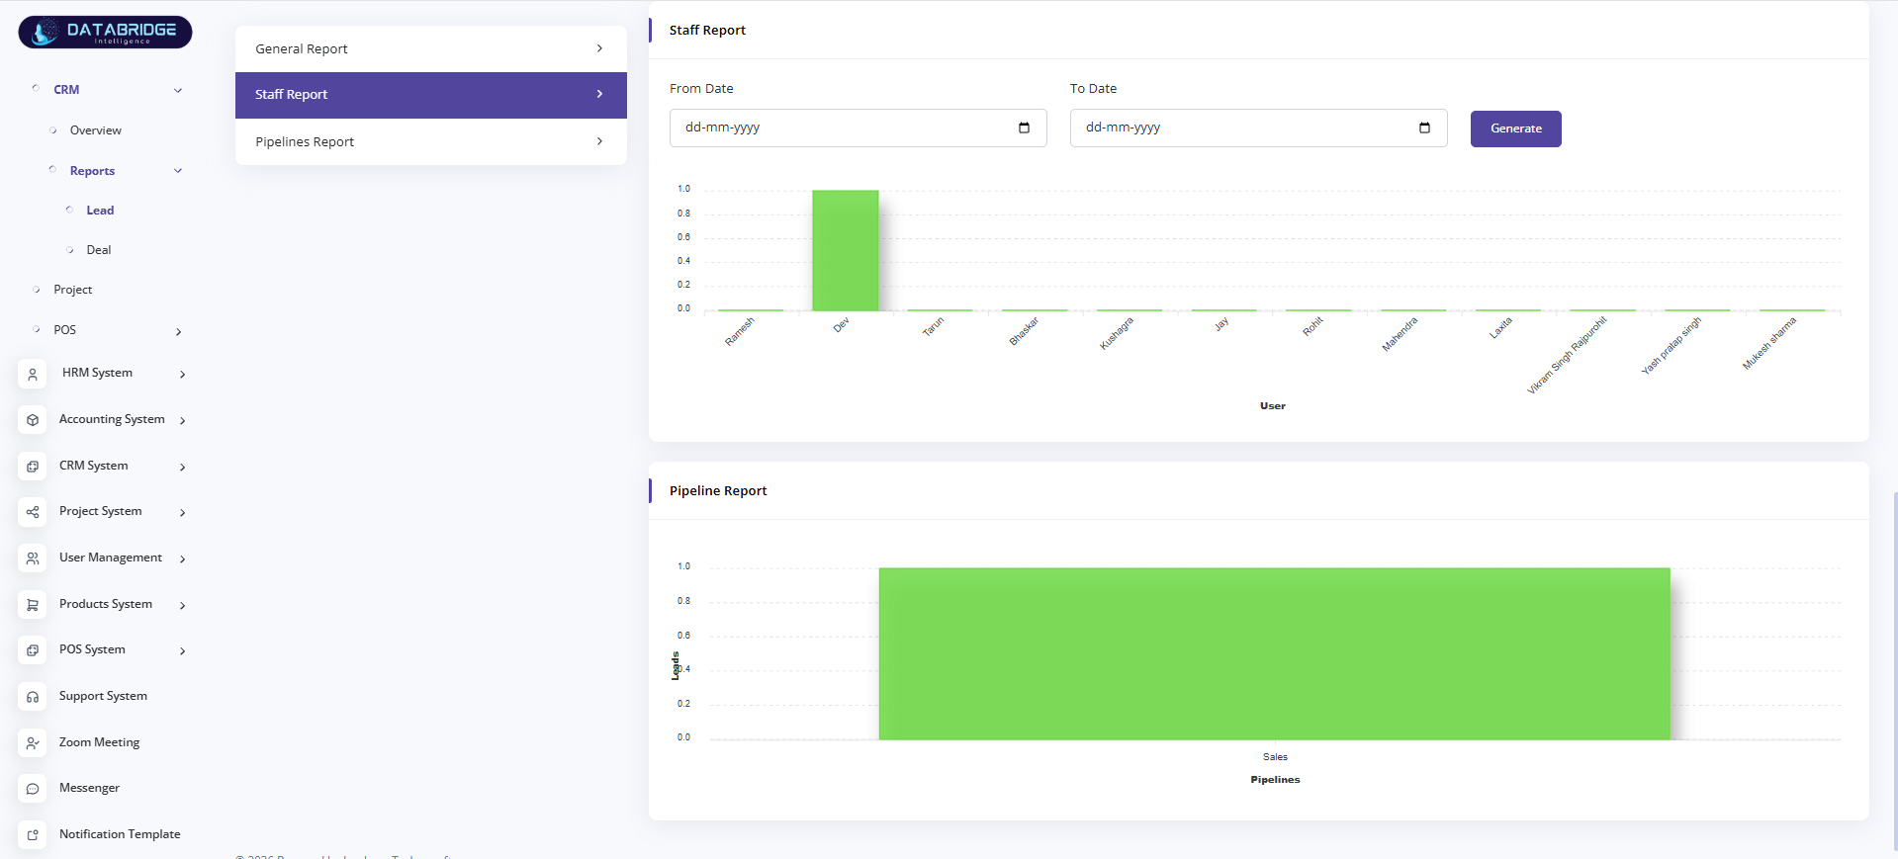Open the HRM System label
The height and width of the screenshot is (859, 1898).
[97, 373]
